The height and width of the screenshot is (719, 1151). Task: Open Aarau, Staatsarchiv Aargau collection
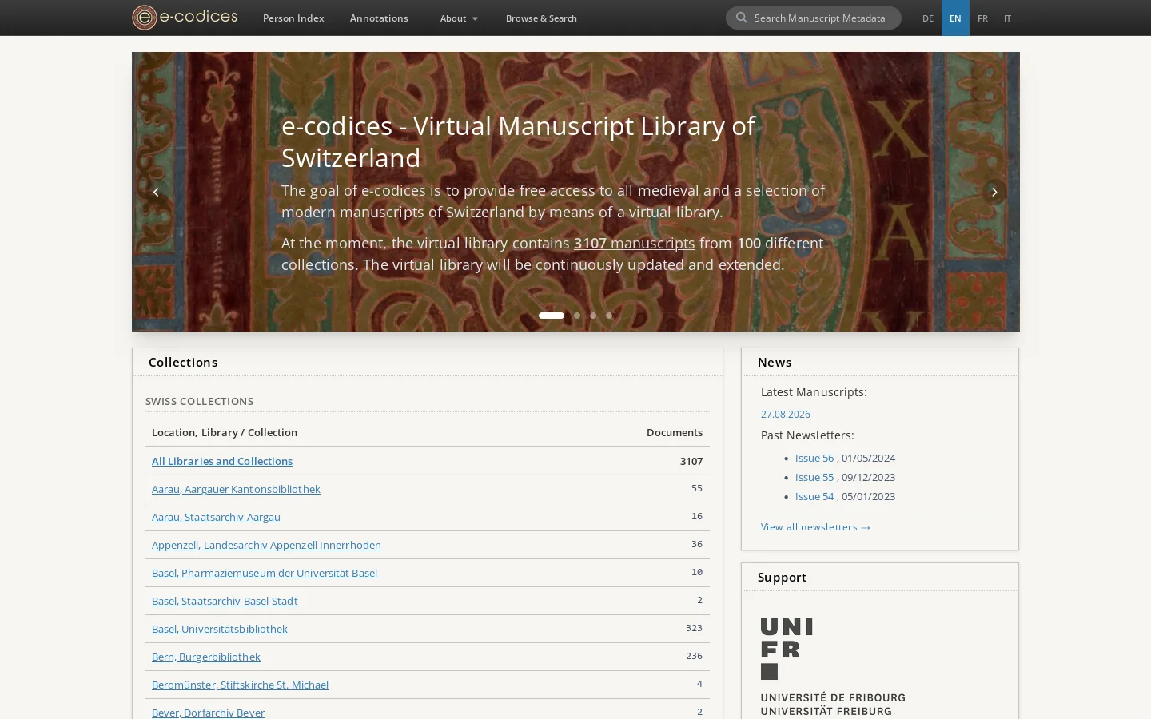pyautogui.click(x=216, y=517)
